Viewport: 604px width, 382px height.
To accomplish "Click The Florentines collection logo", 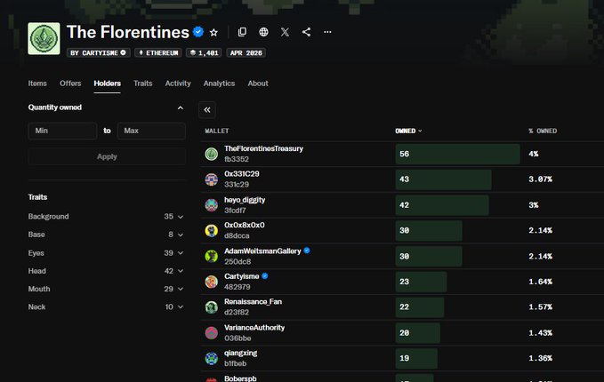I will click(44, 38).
